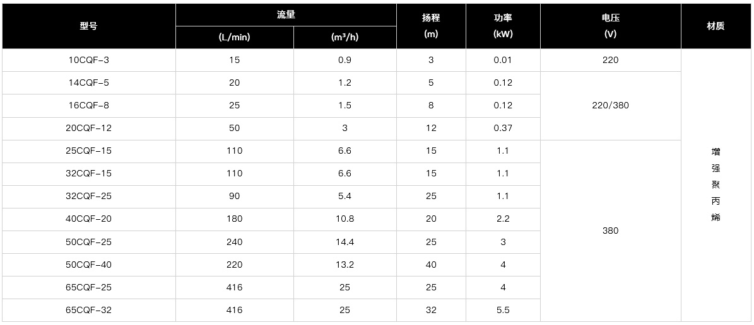Image resolution: width=754 pixels, height=325 pixels.
Task: Select the 65CQF-32 model cell
Action: tap(88, 310)
